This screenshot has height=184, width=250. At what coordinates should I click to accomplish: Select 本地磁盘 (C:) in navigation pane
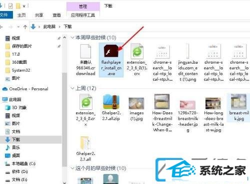tap(20, 163)
